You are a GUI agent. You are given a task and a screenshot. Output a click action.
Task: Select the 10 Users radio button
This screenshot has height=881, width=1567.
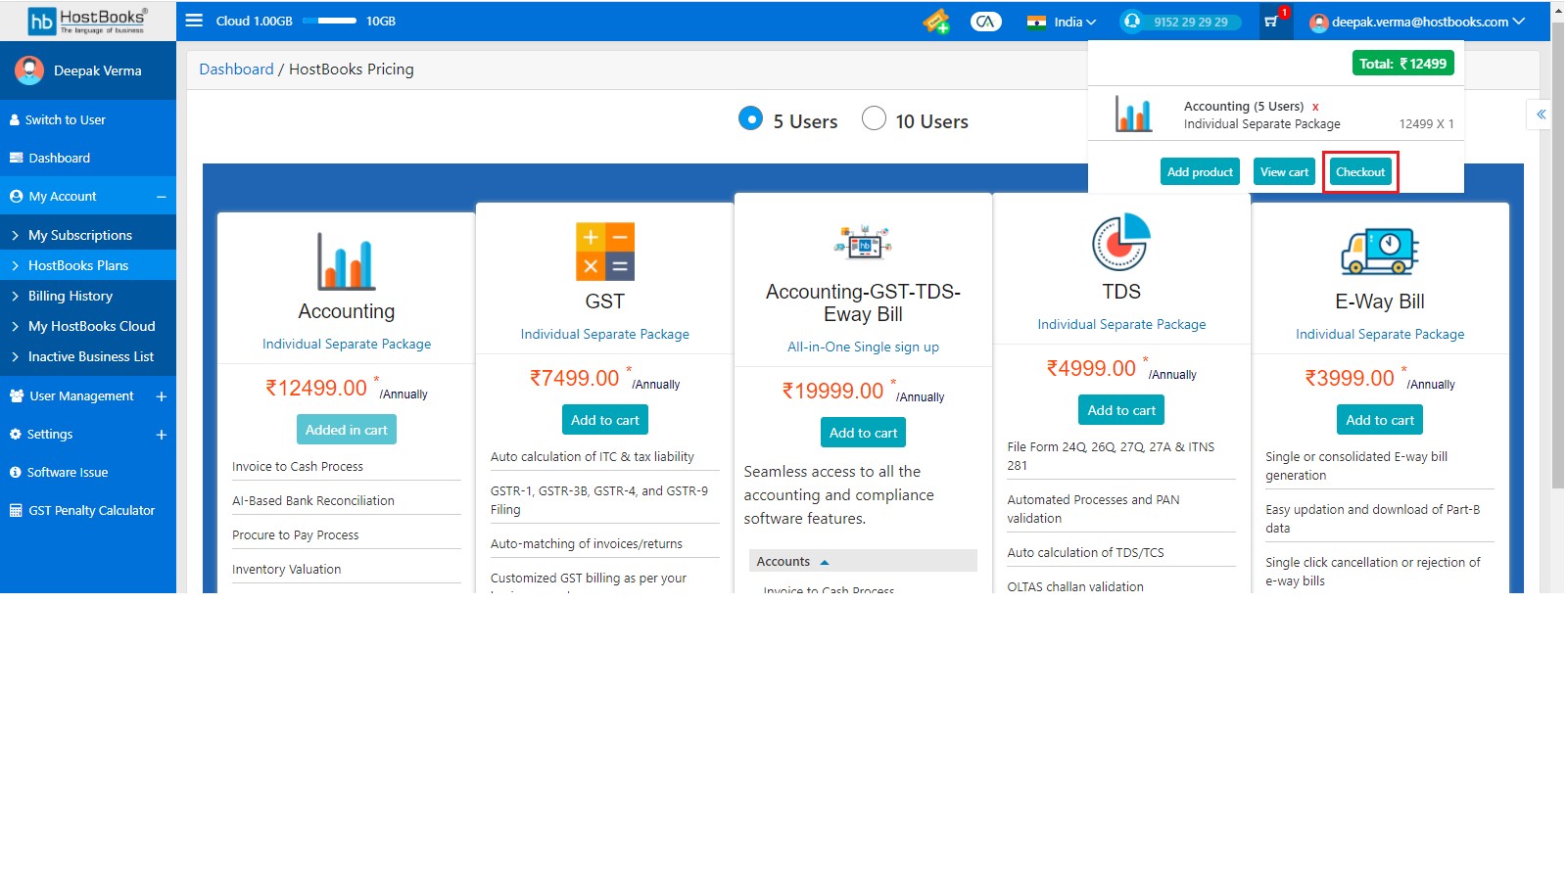pos(874,118)
